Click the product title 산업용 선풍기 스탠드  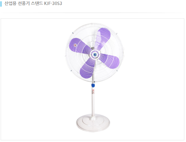(24, 3)
